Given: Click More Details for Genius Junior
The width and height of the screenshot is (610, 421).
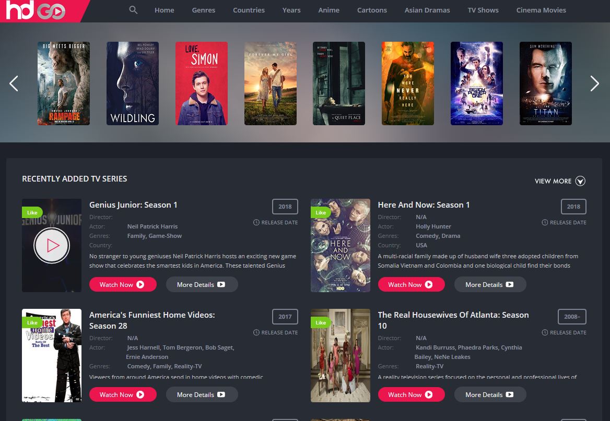Looking at the screenshot, I should 202,284.
